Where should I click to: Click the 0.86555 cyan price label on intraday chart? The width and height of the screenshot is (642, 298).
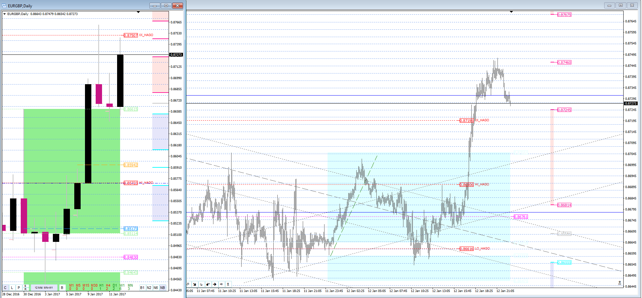[x=564, y=263]
